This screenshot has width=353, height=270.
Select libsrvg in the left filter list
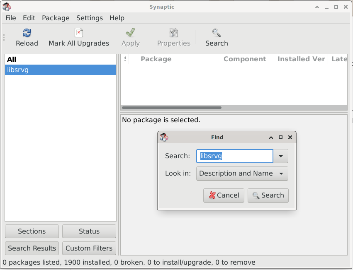point(60,70)
